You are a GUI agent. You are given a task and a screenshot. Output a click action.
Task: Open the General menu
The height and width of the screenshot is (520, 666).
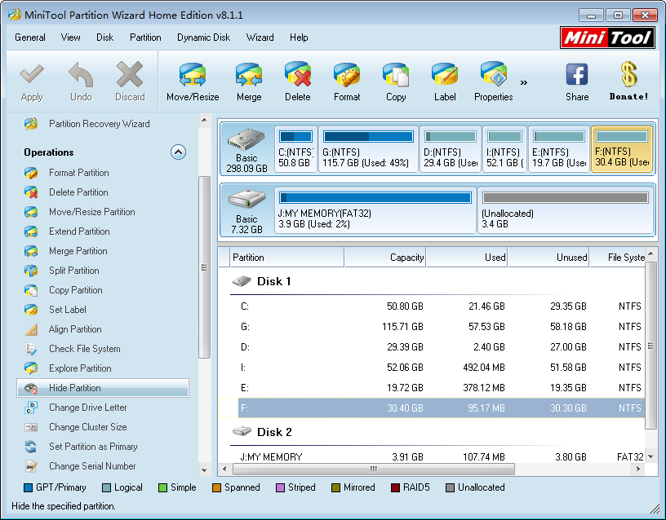pyautogui.click(x=30, y=37)
